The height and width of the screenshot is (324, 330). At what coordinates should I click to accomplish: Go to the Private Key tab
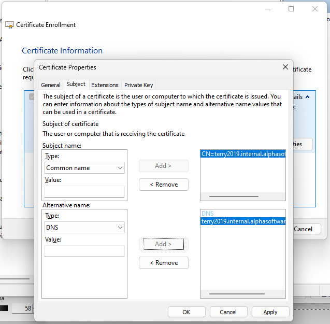[x=138, y=85]
